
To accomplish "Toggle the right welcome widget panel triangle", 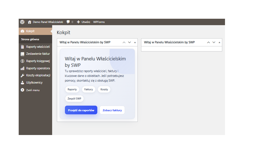I will (219, 42).
